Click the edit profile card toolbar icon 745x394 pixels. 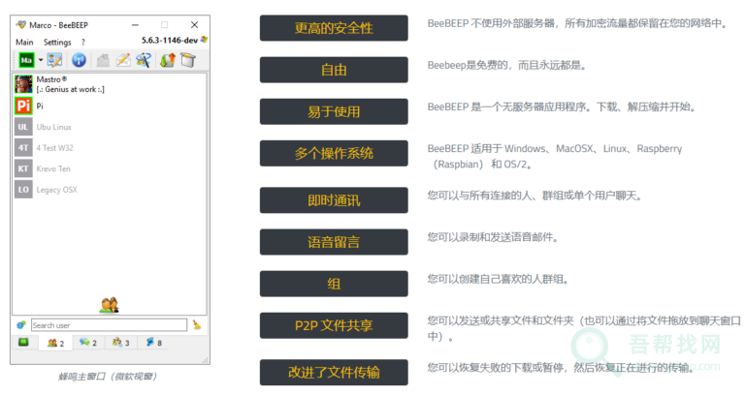pyautogui.click(x=55, y=60)
